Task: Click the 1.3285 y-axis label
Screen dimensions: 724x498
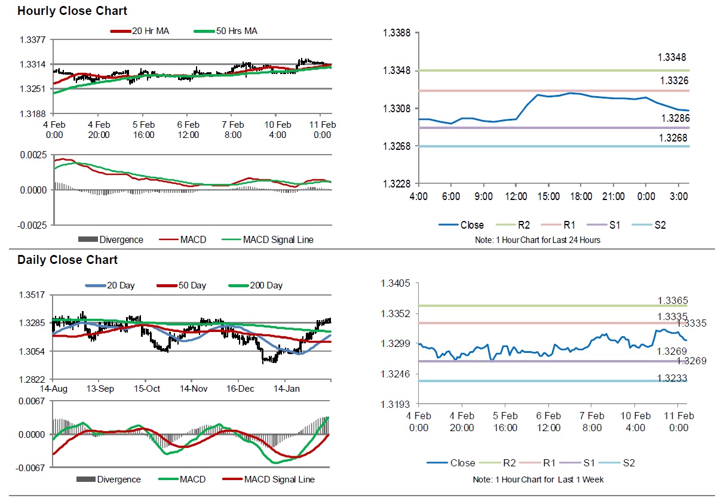Action: tap(33, 323)
